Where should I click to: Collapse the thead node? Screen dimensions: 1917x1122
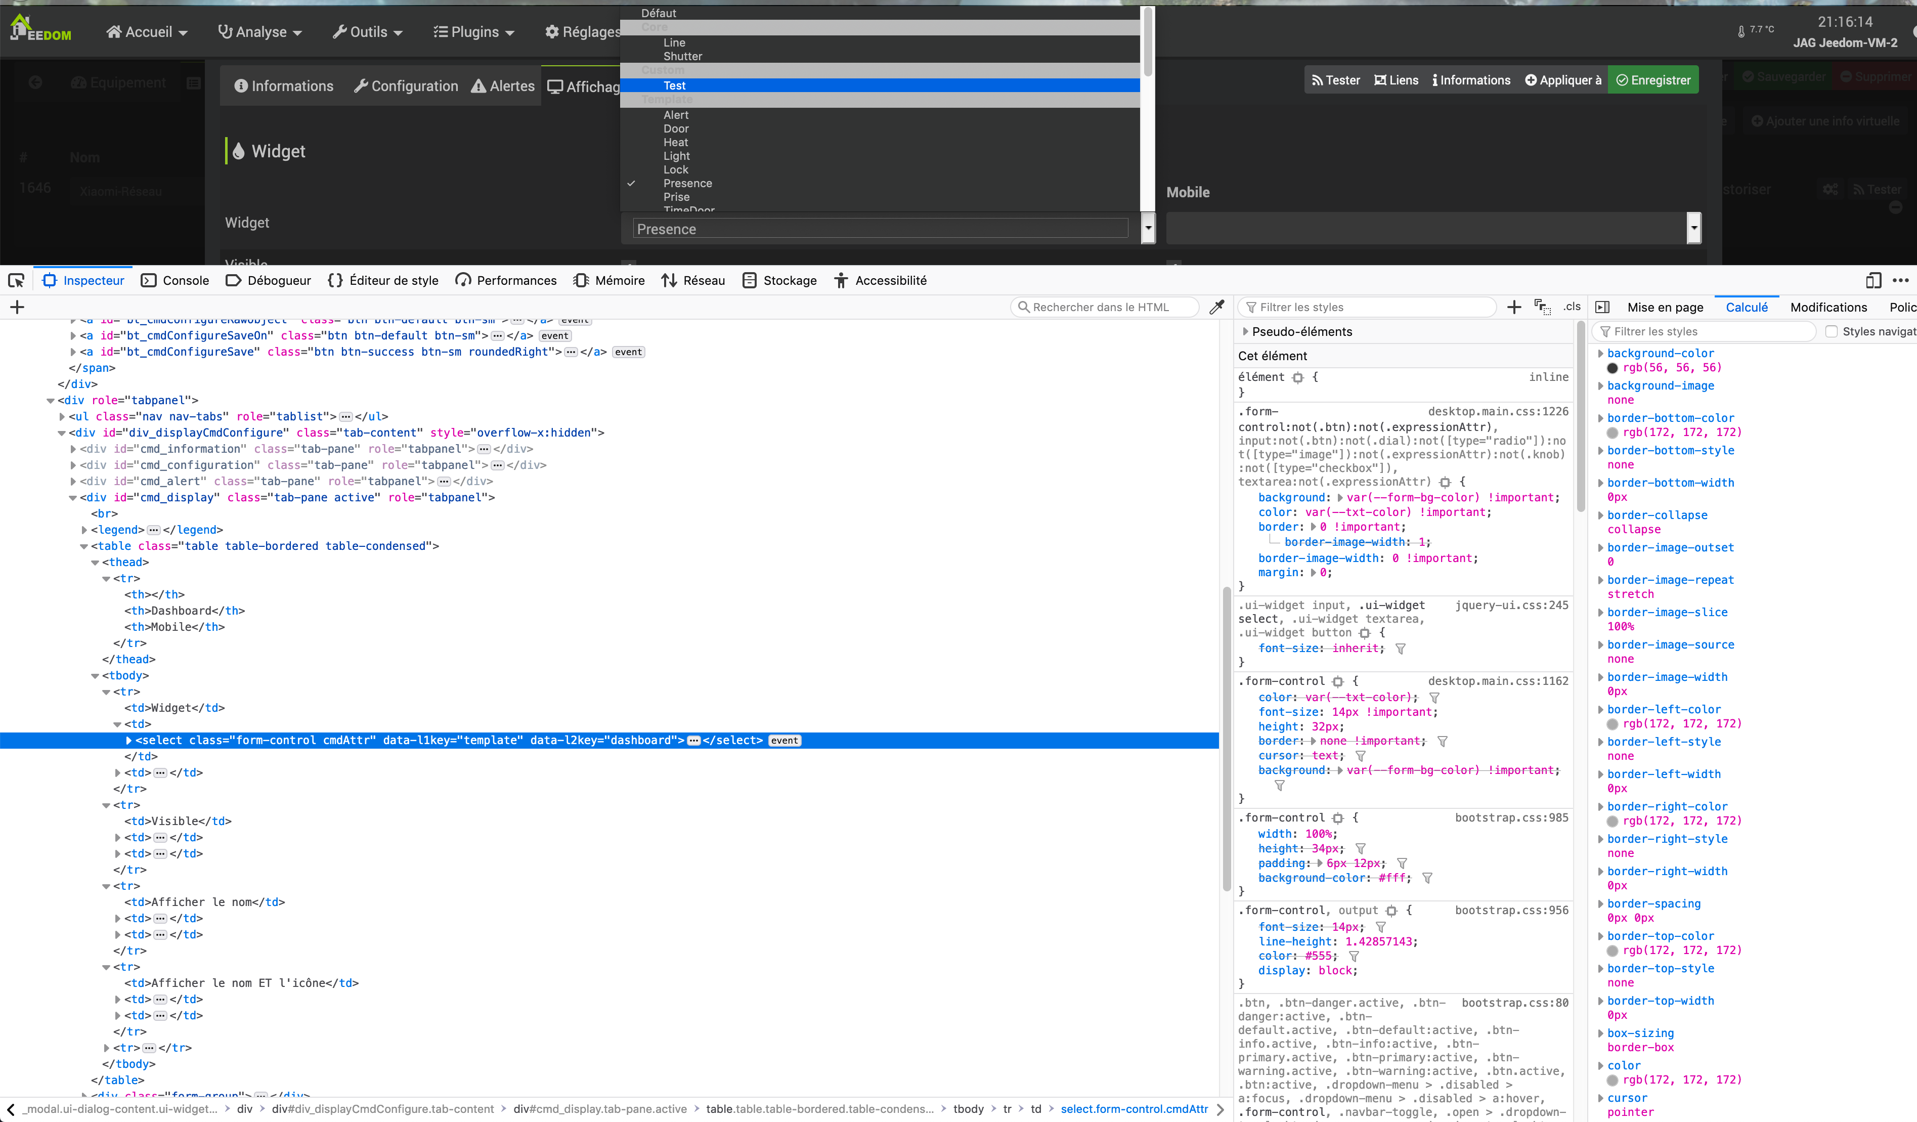(95, 563)
